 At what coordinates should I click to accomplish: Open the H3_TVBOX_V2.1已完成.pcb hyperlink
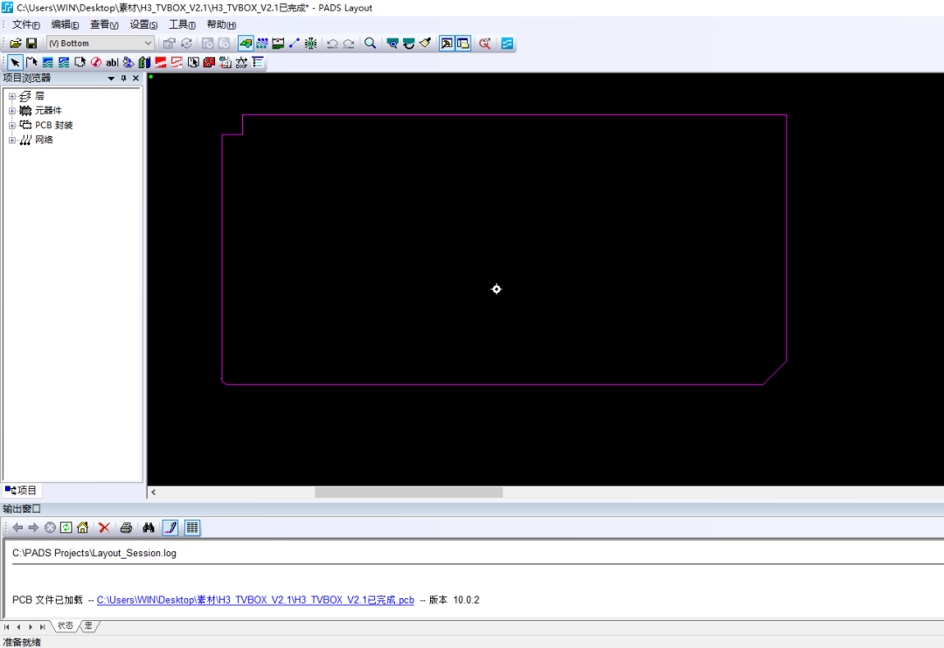point(253,600)
